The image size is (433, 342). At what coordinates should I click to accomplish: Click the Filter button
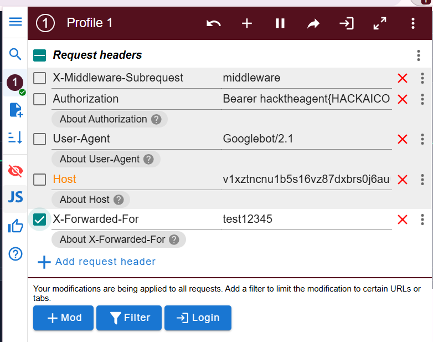point(129,318)
